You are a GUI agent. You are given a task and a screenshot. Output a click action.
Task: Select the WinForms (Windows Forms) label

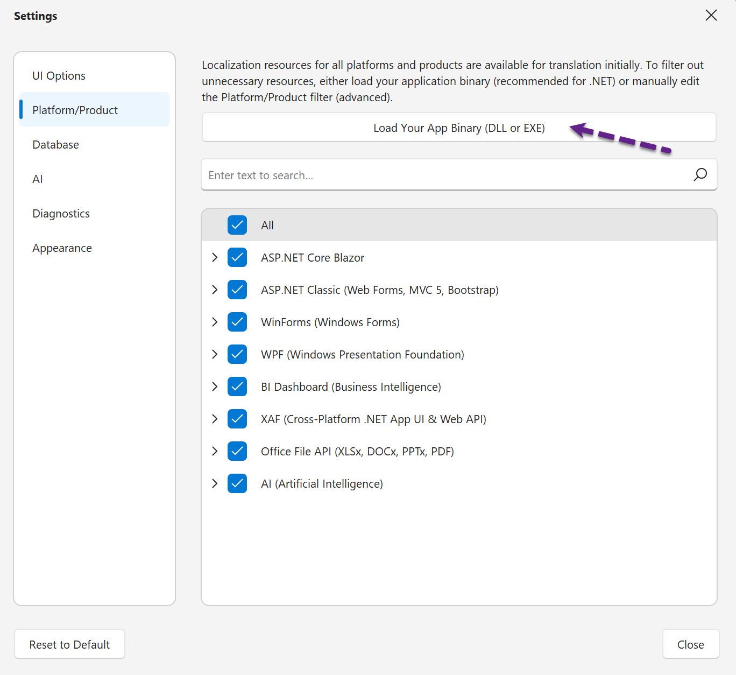[330, 322]
